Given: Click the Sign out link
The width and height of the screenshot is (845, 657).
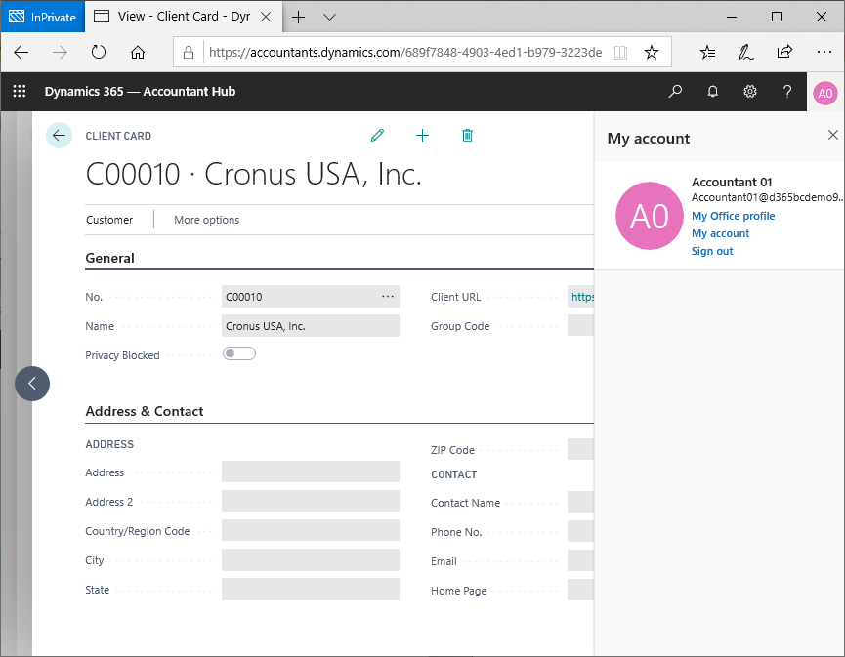Looking at the screenshot, I should click(712, 251).
